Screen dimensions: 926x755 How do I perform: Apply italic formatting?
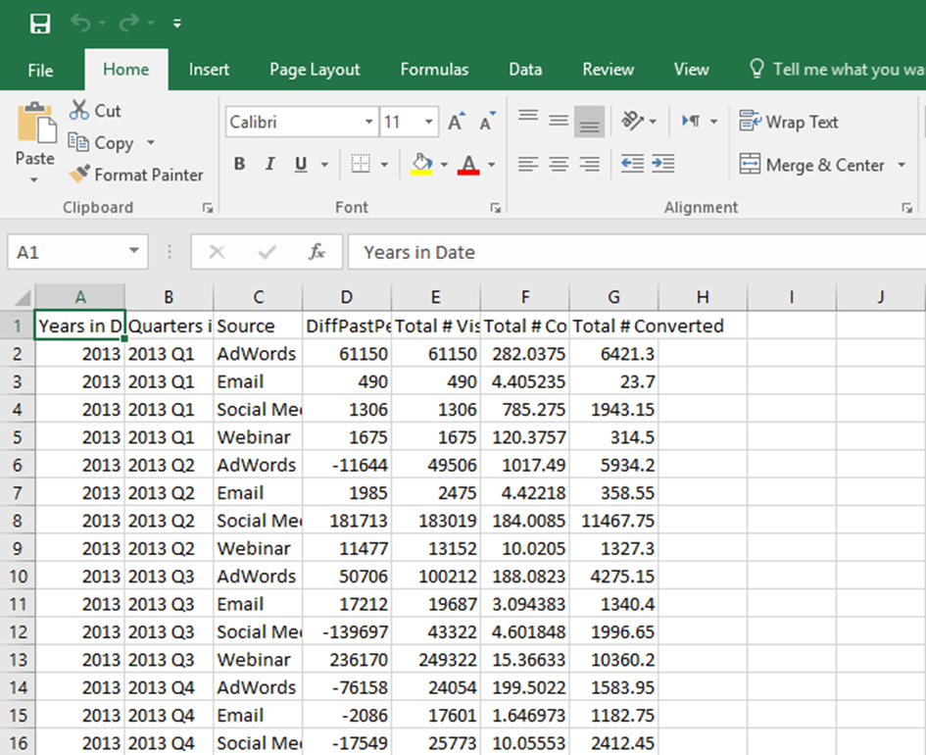pyautogui.click(x=268, y=164)
